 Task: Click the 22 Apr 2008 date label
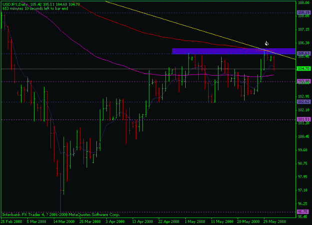pyautogui.click(x=169, y=222)
